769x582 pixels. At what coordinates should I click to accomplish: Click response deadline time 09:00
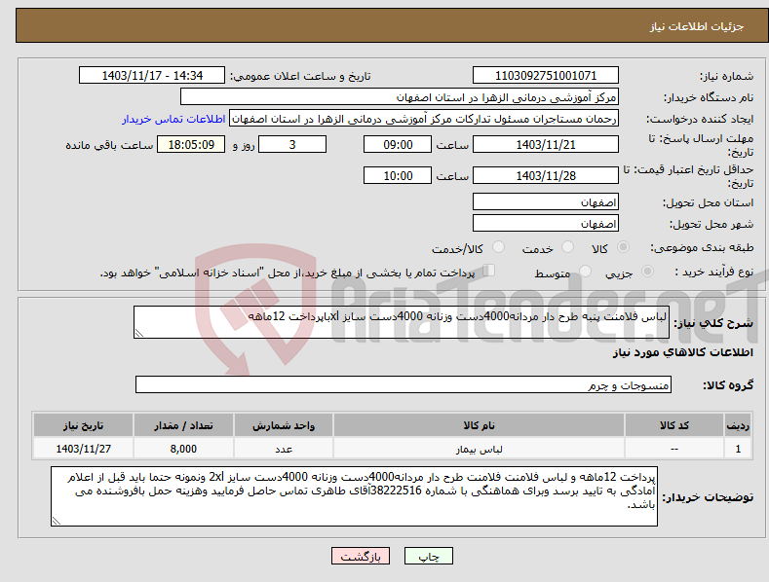pyautogui.click(x=398, y=144)
